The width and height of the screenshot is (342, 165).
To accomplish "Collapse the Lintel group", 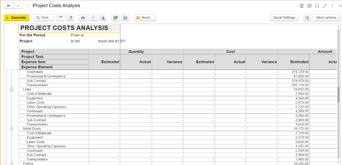I will [12, 90].
